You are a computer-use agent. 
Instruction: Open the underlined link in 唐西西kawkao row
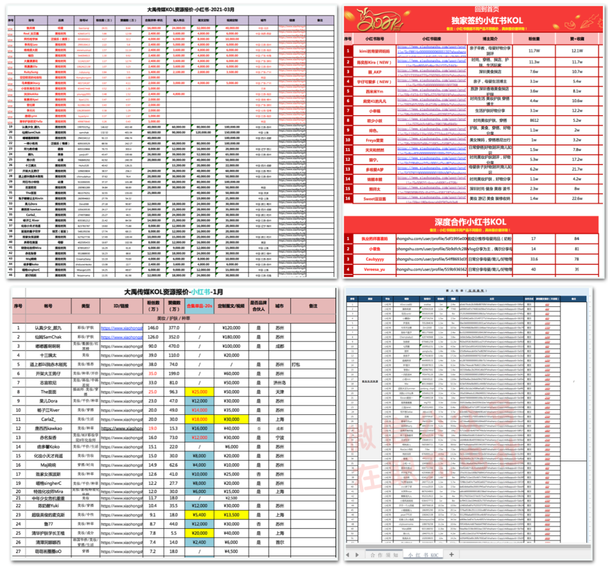pos(122,428)
